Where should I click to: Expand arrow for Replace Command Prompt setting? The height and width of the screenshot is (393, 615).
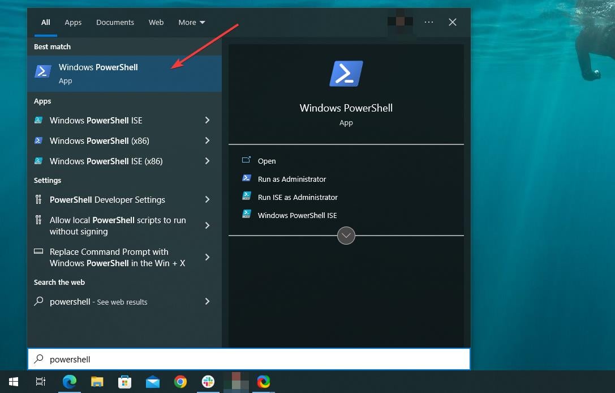click(207, 257)
